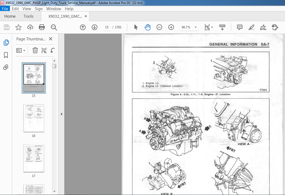Select page 17 thumbnail

tap(34, 158)
